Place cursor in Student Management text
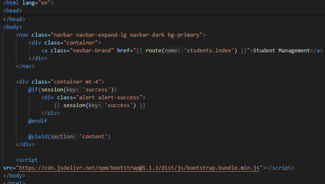The image size is (325, 184). pos(281,51)
